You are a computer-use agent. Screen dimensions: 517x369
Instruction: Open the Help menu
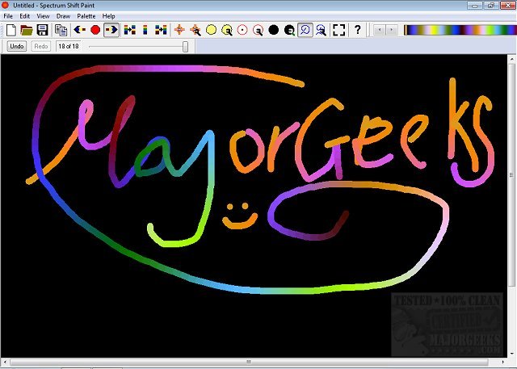coord(108,16)
